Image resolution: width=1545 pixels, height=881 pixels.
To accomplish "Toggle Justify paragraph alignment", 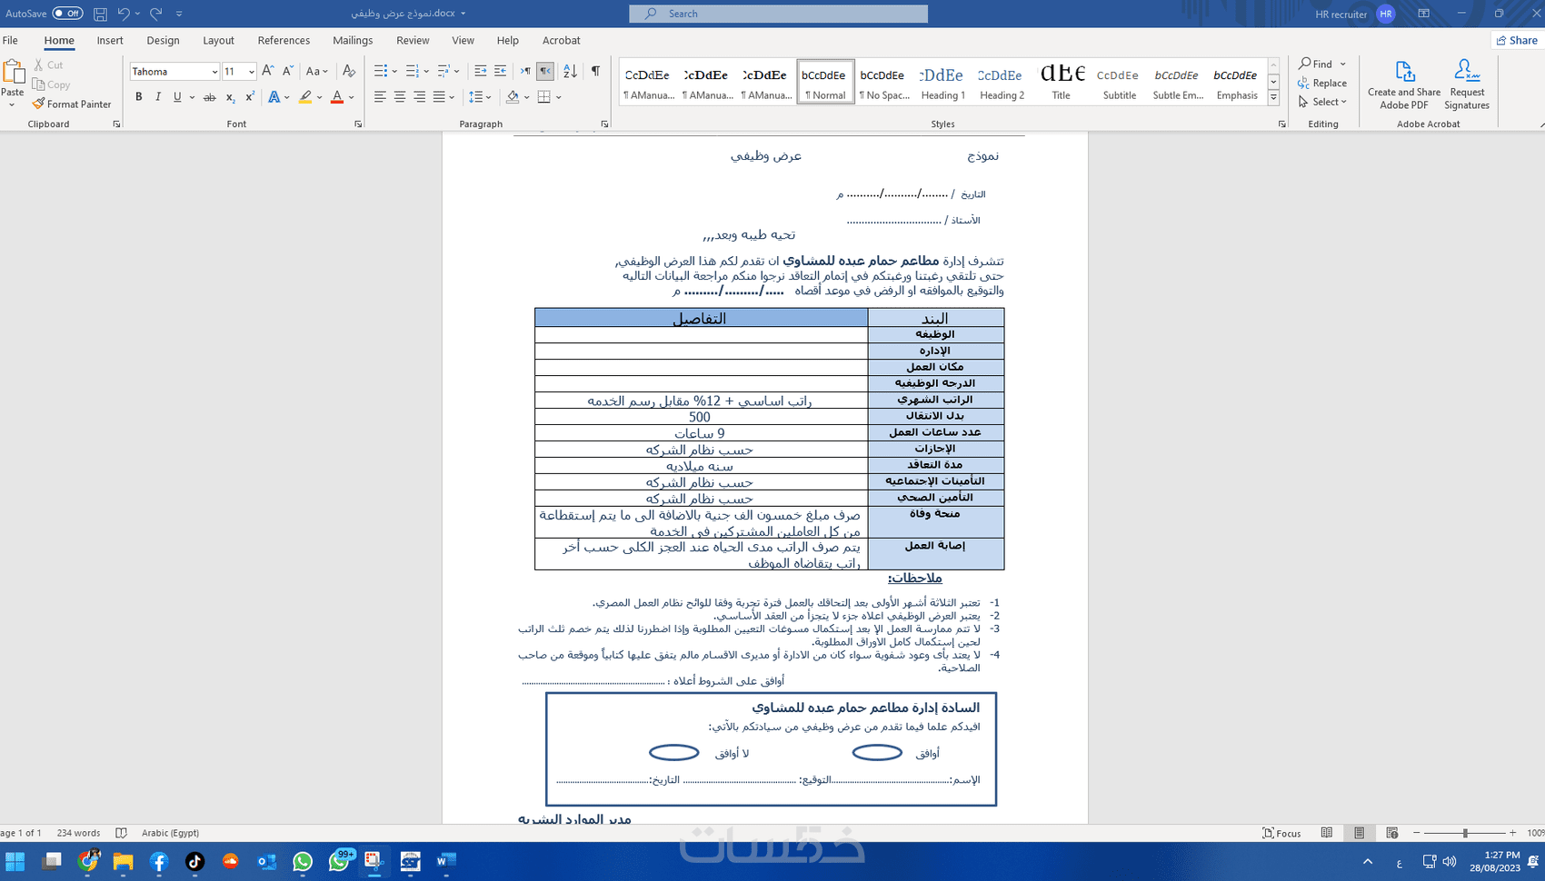I will tap(439, 97).
